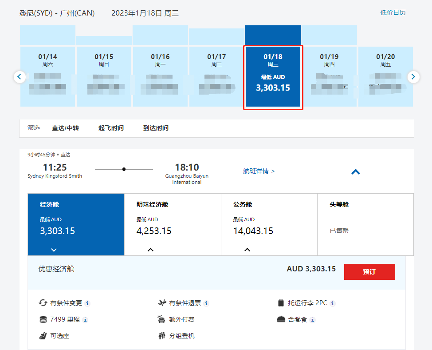432x350 pixels.
Task: Select the 01/17 周二 date tab
Action: 216,76
